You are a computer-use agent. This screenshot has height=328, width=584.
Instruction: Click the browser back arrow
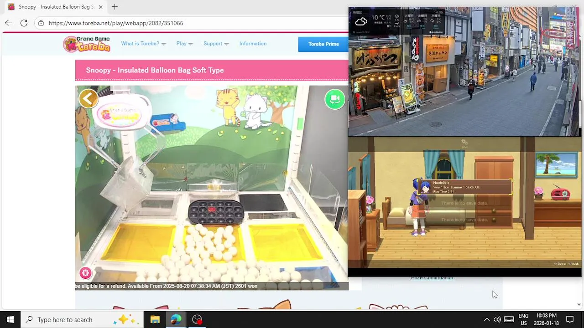click(9, 23)
